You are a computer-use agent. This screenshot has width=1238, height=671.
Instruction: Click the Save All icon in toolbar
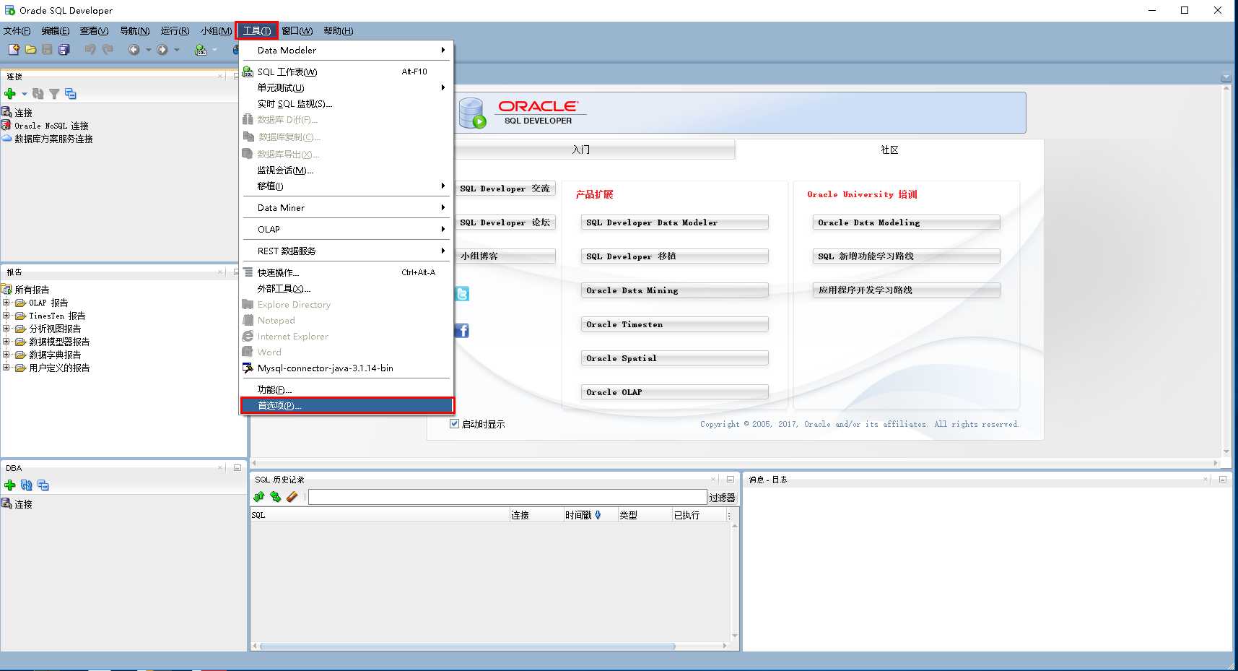coord(64,49)
